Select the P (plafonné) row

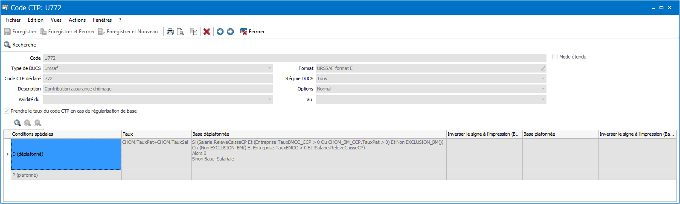[x=343, y=175]
